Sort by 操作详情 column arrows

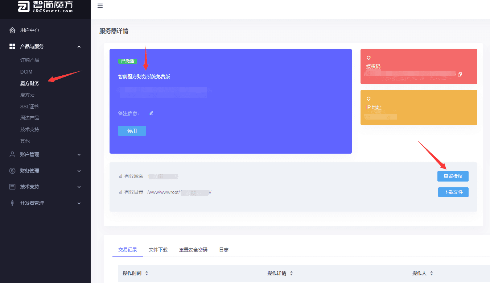291,273
